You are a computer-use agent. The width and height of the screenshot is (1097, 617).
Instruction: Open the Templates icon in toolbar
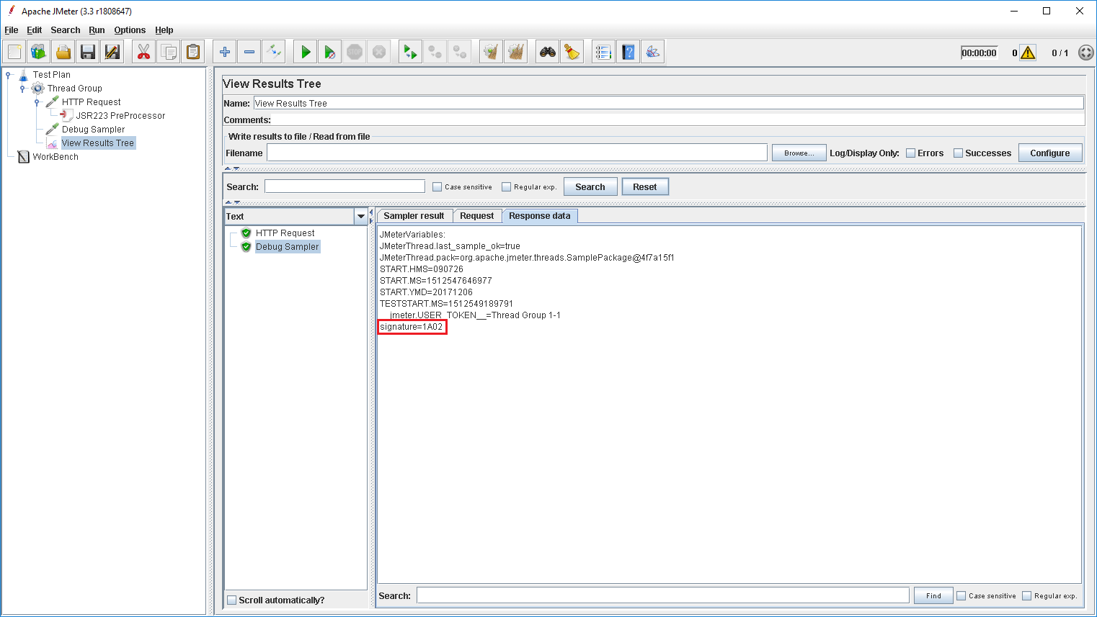tap(39, 52)
